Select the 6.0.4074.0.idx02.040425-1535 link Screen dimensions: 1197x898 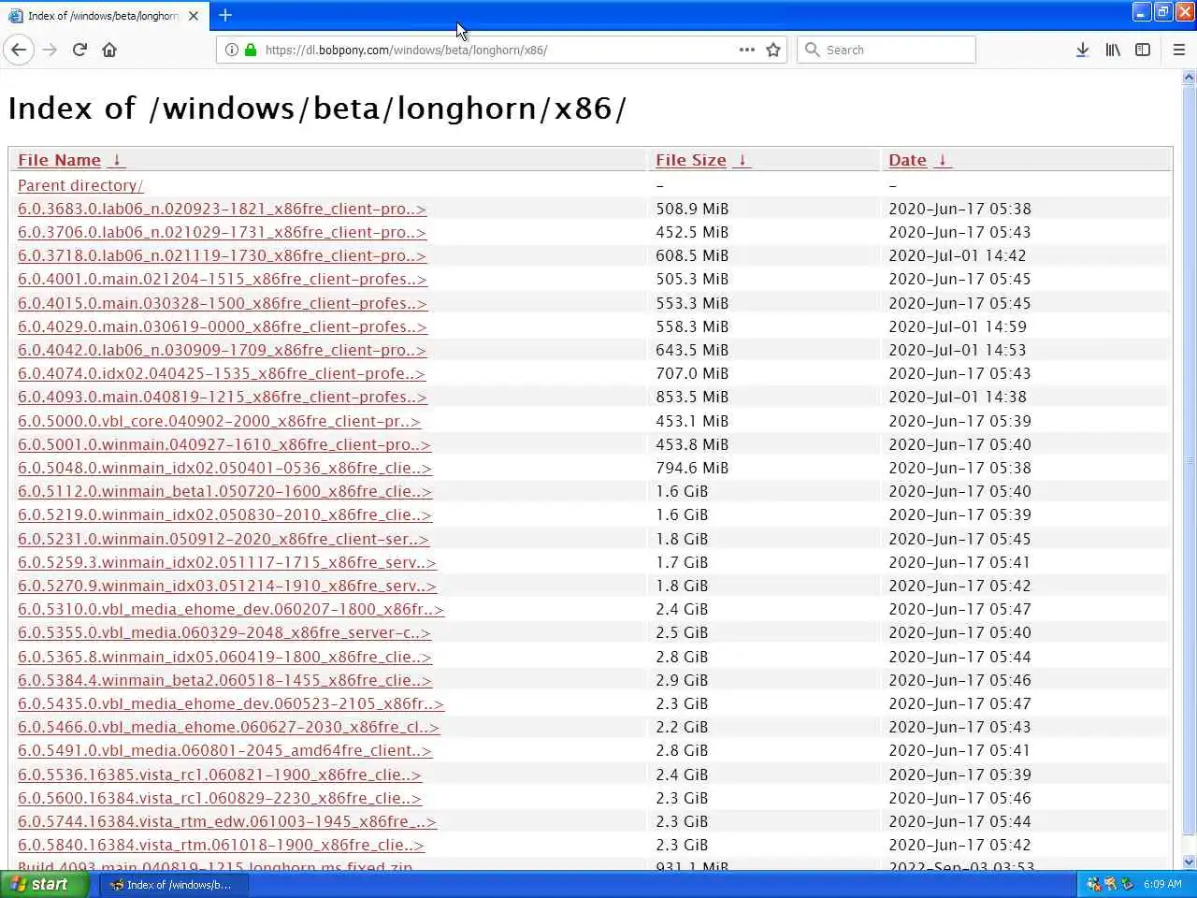tap(222, 373)
